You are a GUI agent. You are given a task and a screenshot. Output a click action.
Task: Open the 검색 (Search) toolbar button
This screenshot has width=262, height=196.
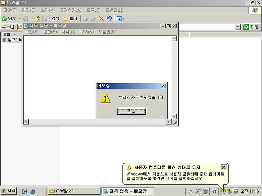tap(52, 19)
